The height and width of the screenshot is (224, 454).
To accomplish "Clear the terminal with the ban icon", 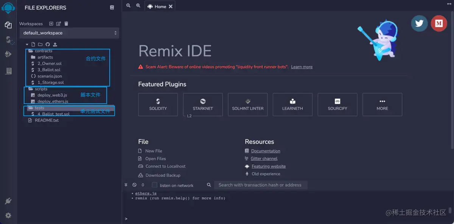I will pos(134,185).
